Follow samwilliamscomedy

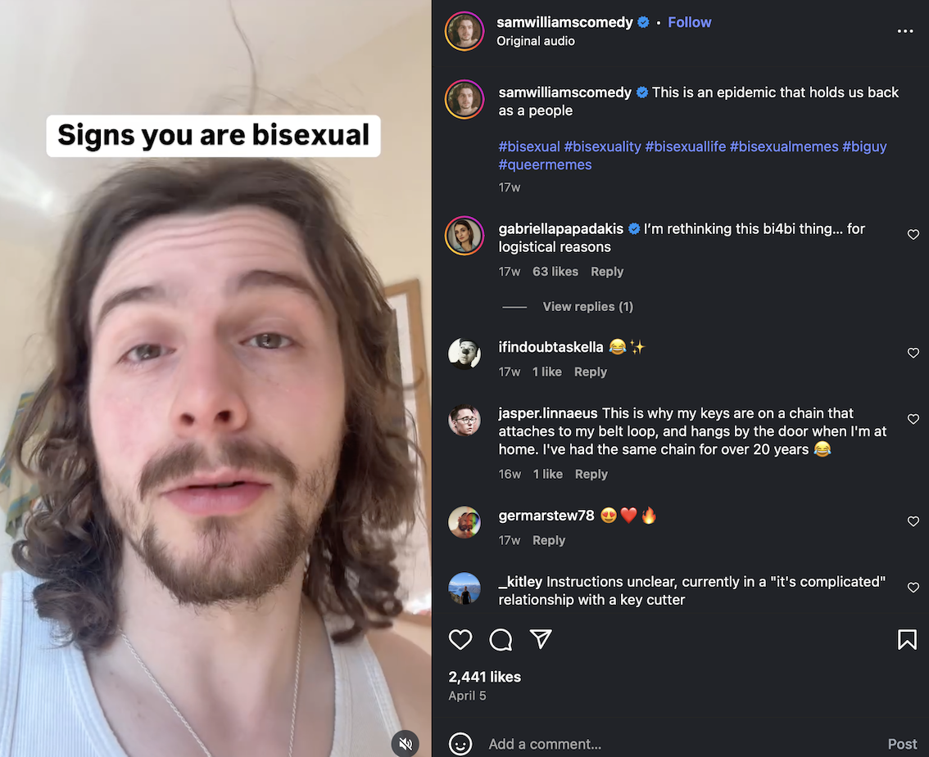(x=689, y=22)
